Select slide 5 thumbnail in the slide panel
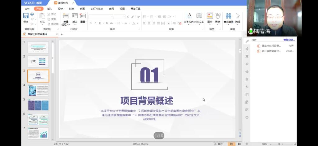The width and height of the screenshot is (318, 146). pyautogui.click(x=38, y=105)
